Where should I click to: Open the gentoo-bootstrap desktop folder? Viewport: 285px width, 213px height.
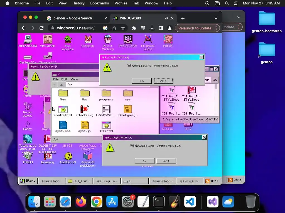pos(267,22)
